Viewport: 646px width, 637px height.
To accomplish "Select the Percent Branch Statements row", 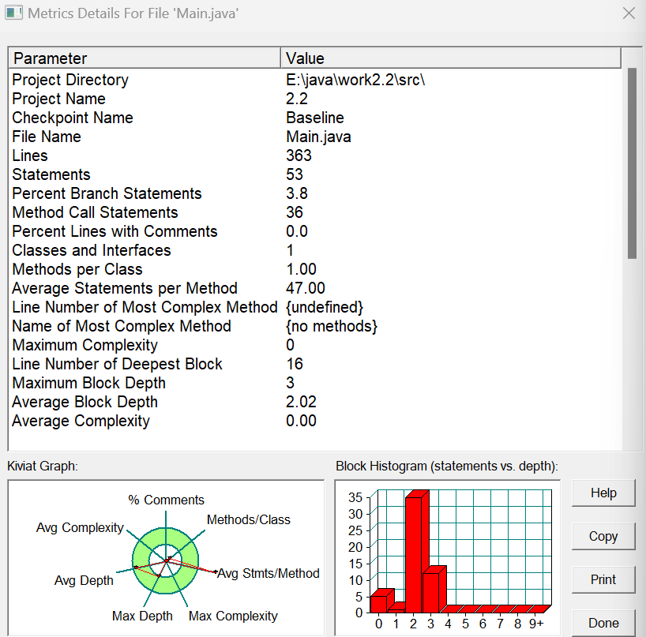I will [315, 193].
